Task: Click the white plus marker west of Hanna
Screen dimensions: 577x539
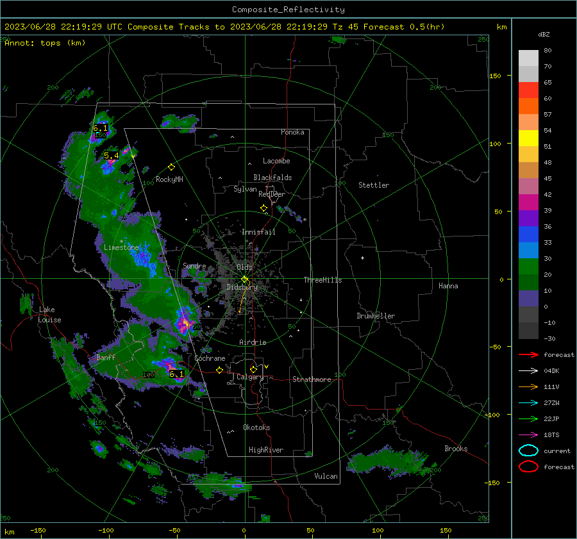Action: point(362,258)
